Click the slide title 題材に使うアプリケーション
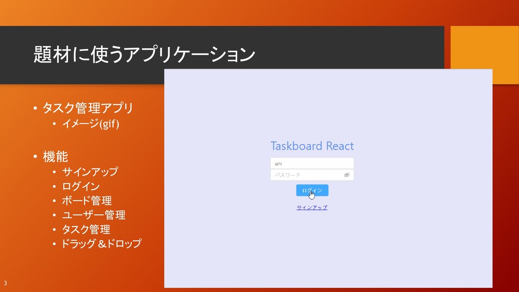Viewport: 519px width, 292px height. [x=144, y=54]
